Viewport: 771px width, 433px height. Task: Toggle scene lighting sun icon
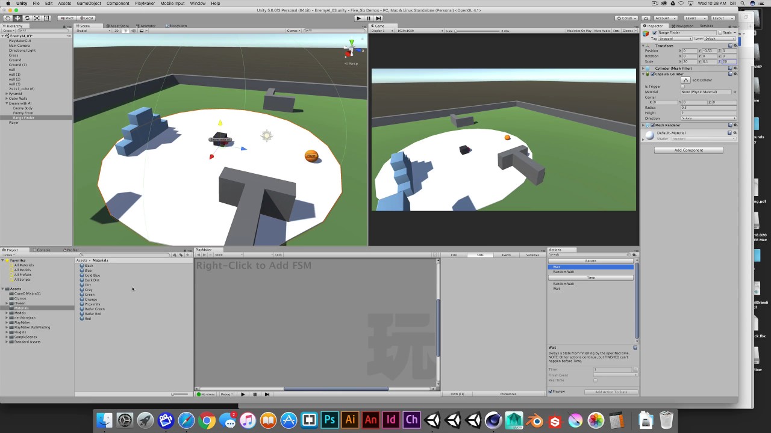click(x=125, y=31)
